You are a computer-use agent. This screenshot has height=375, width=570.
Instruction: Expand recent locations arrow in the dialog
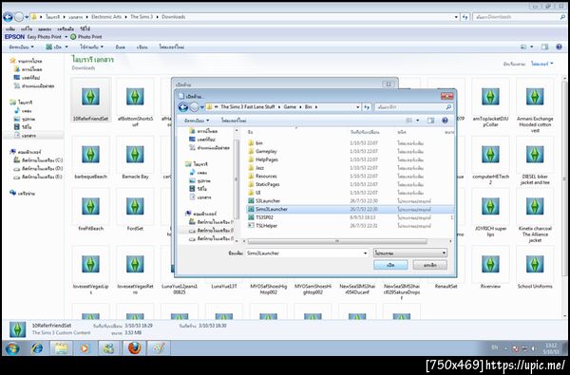(x=202, y=107)
